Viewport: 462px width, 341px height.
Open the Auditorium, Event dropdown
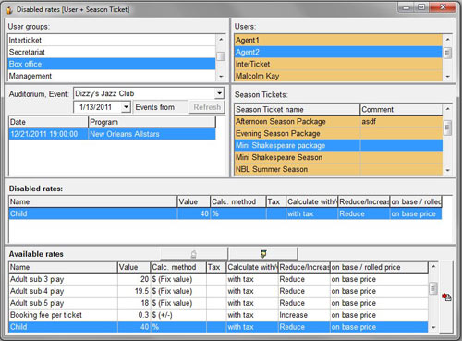coord(219,93)
